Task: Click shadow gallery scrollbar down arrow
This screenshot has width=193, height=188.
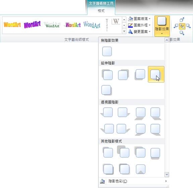Action: click(x=167, y=175)
